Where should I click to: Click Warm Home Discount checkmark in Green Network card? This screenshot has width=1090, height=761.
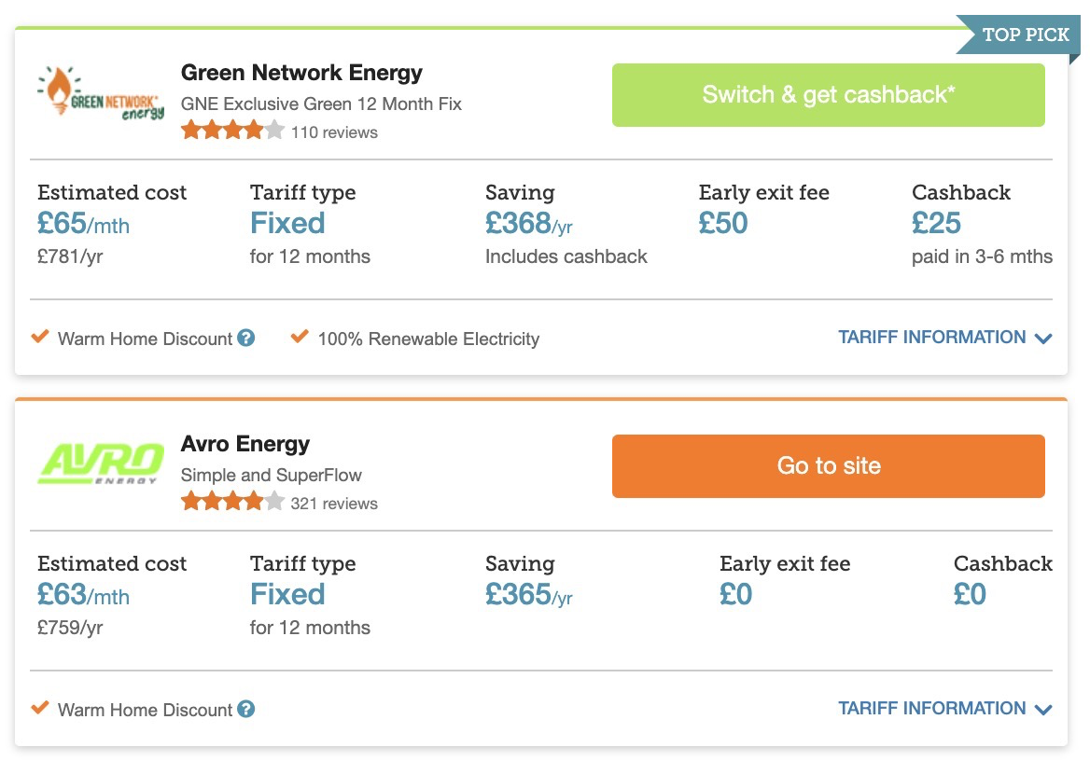click(40, 337)
